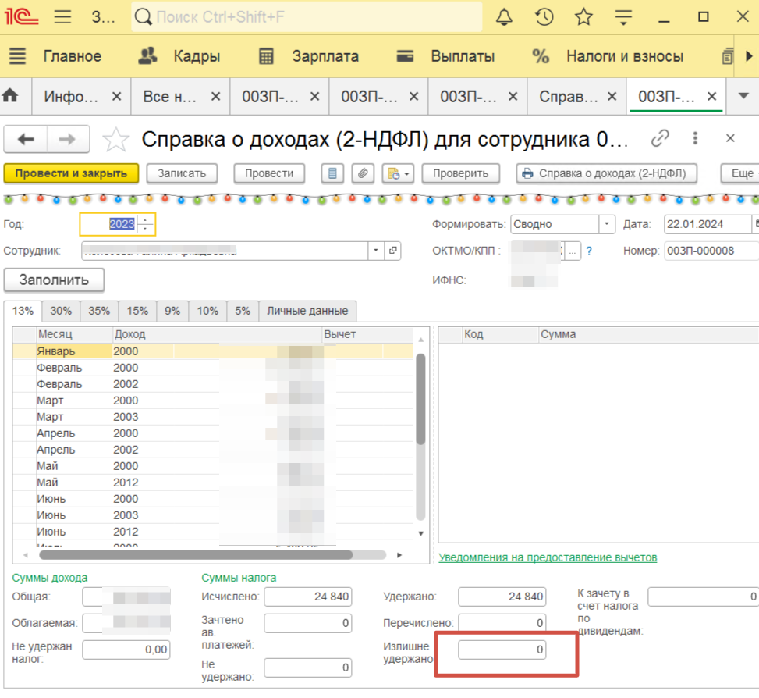Click the Сумма column header in deductions
This screenshot has height=698, width=759.
point(649,334)
